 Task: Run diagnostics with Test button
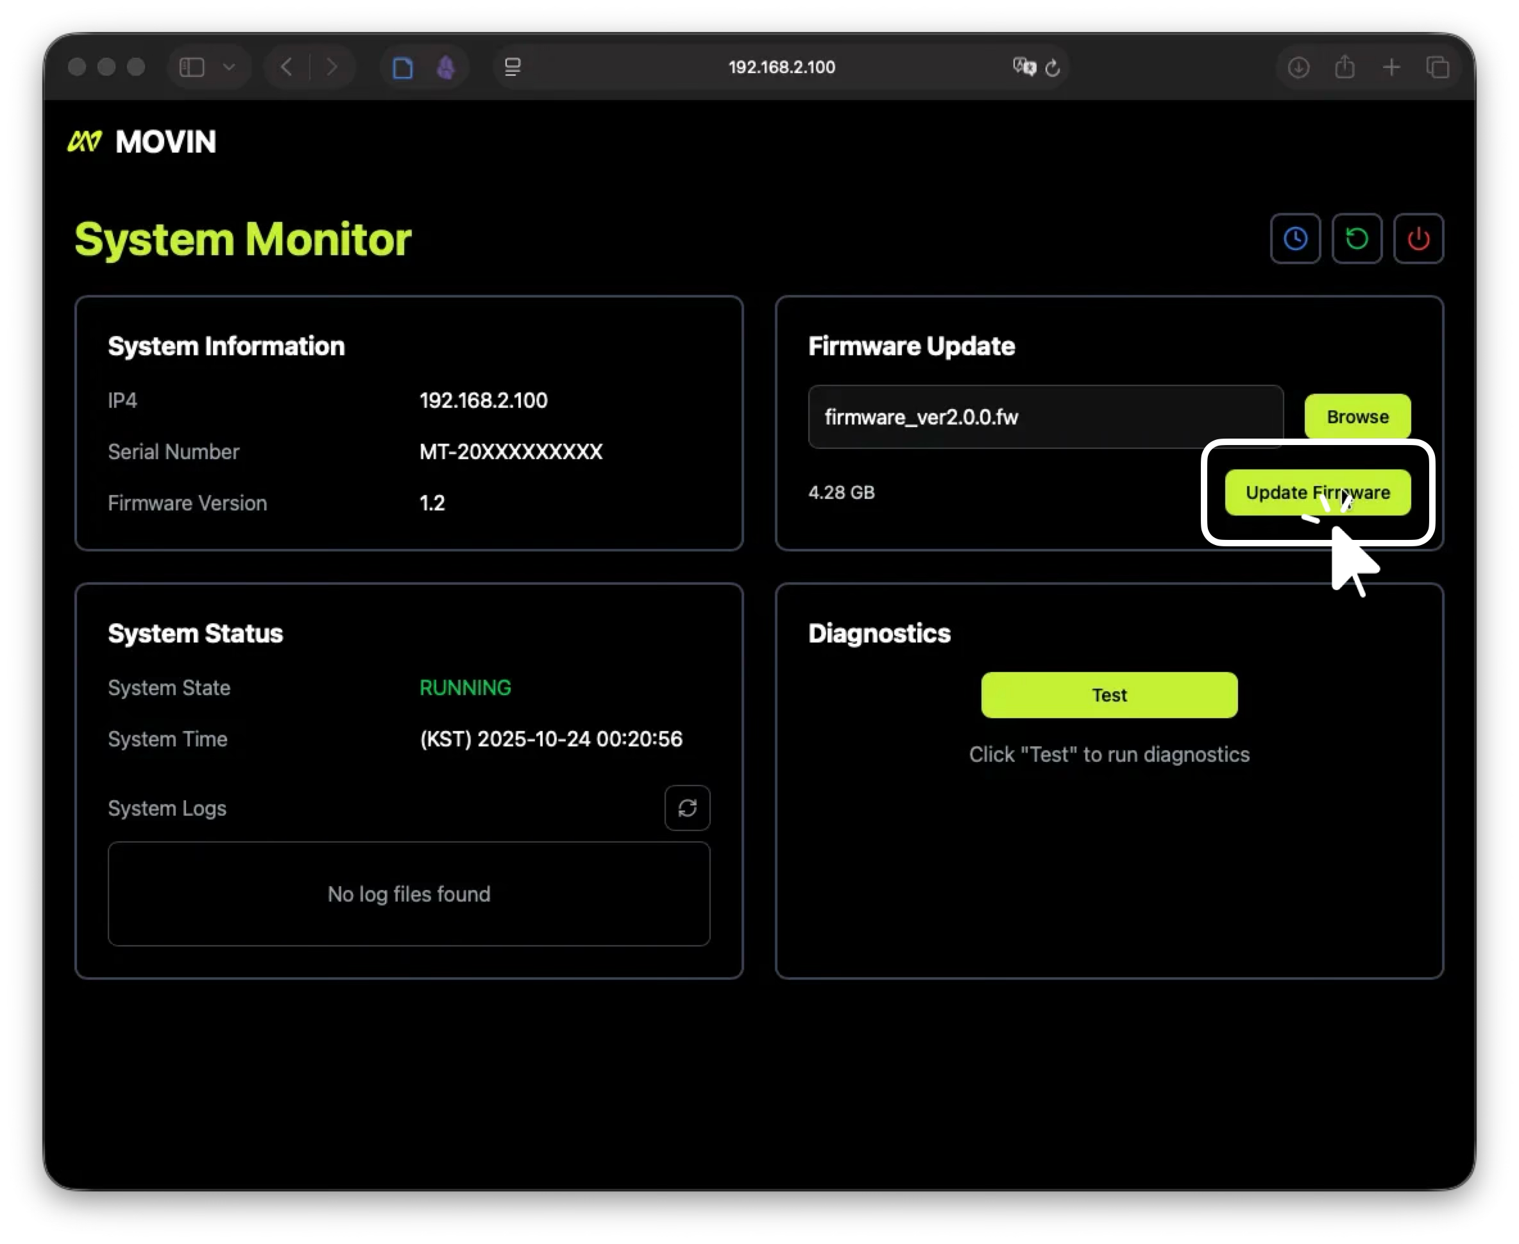[1108, 695]
